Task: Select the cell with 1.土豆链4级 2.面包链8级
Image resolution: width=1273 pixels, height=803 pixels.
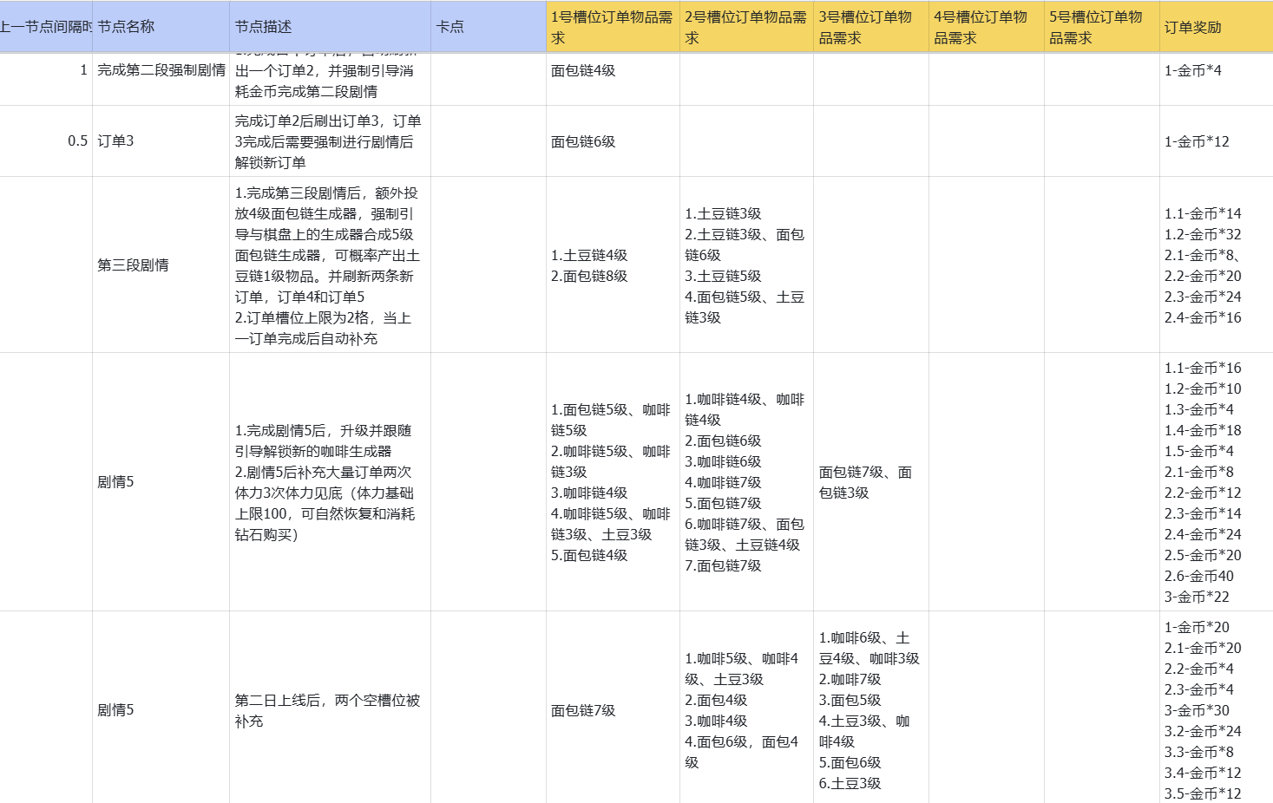Action: 613,264
